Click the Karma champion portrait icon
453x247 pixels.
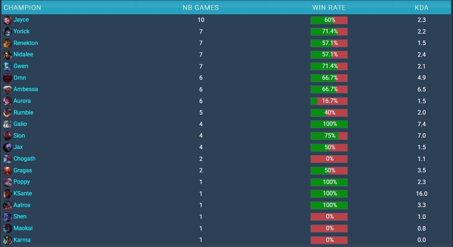tap(7, 240)
